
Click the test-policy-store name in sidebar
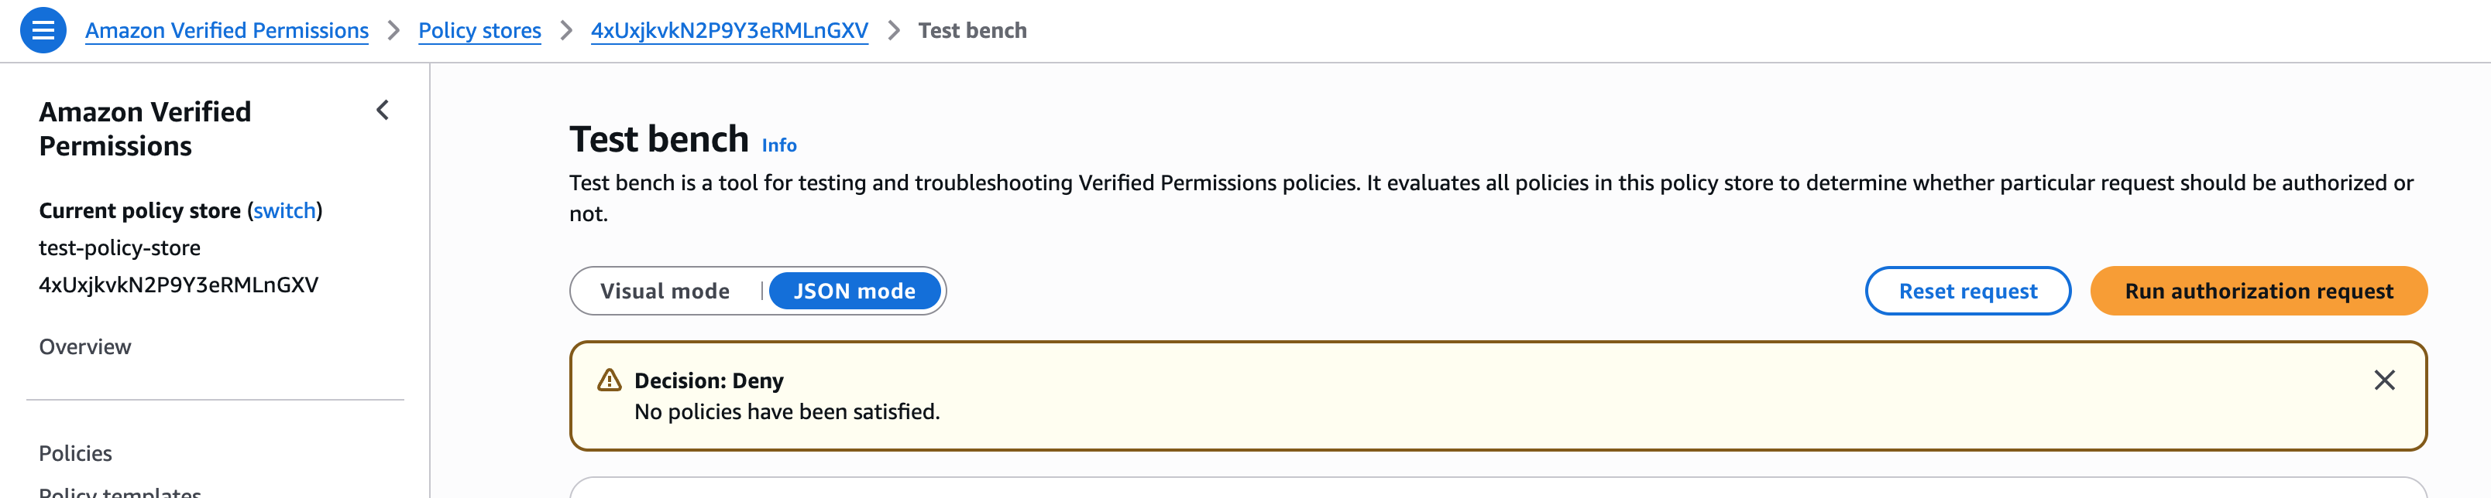tap(120, 248)
